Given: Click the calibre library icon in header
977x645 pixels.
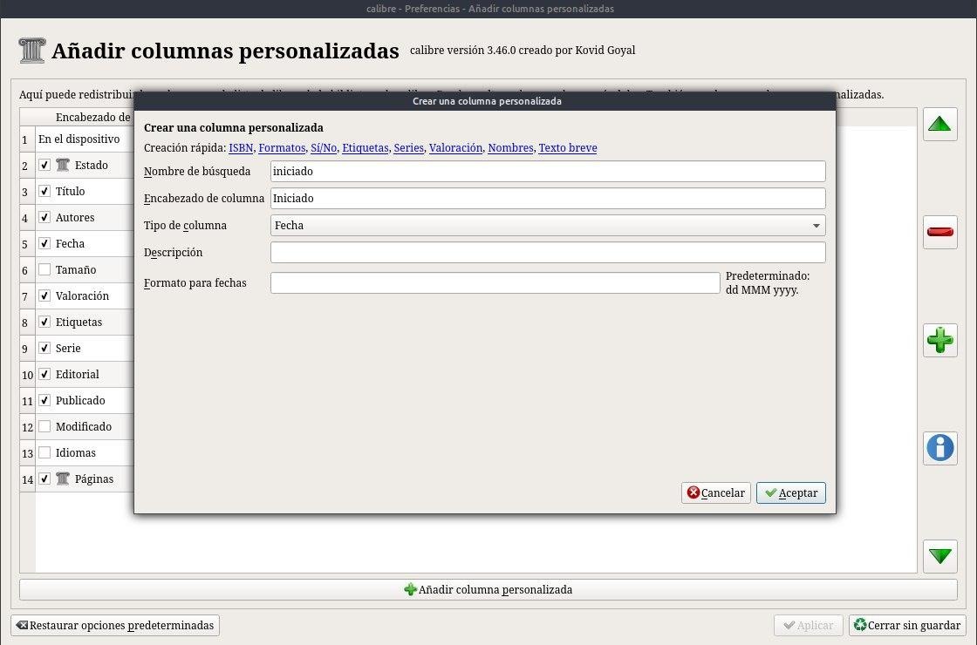Looking at the screenshot, I should (x=31, y=51).
